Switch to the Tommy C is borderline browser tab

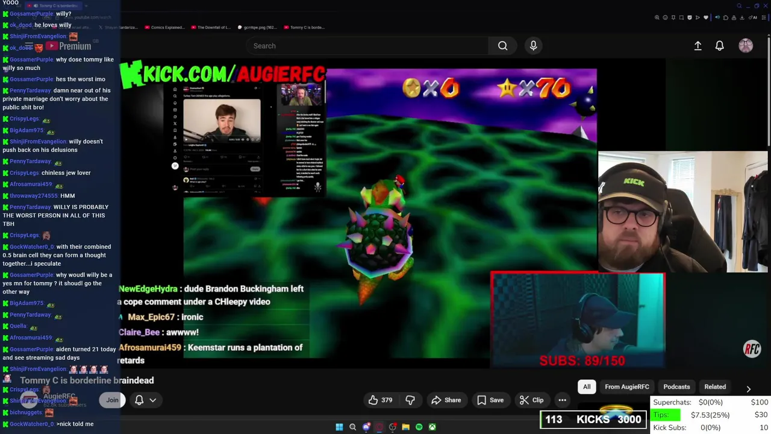click(x=54, y=5)
